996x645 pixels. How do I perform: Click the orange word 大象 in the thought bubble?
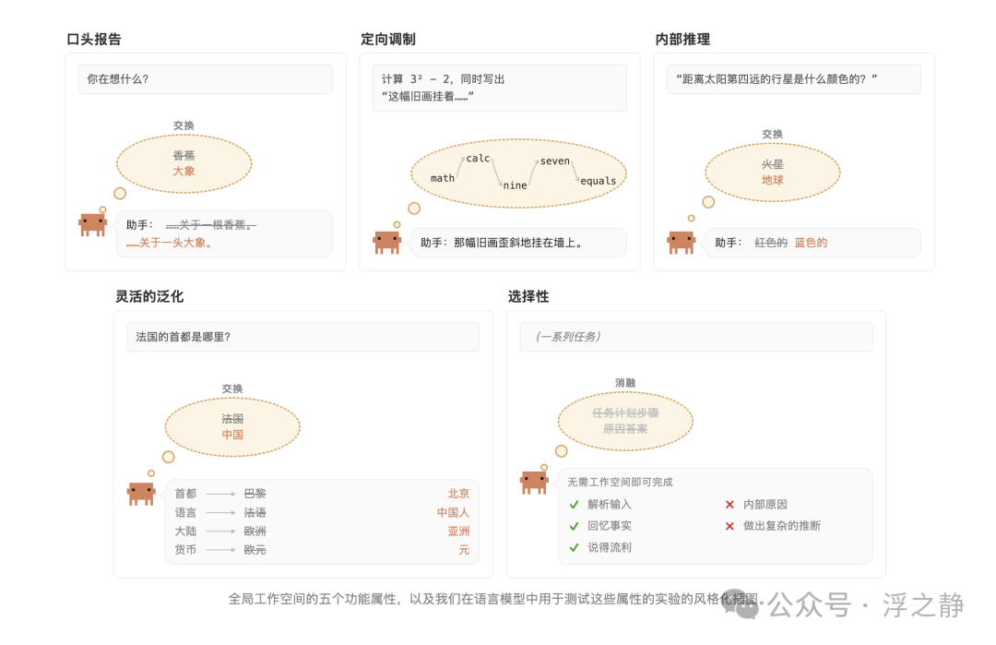click(x=184, y=172)
